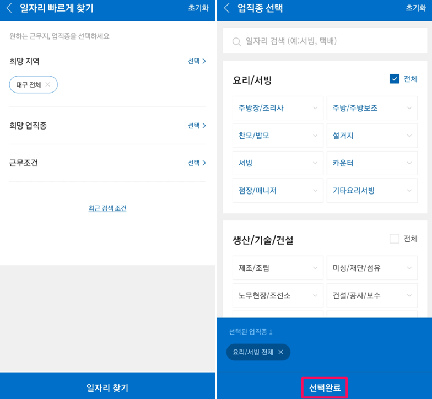
Task: Uncheck 요리/서빙 전체 checkbox
Action: [395, 79]
